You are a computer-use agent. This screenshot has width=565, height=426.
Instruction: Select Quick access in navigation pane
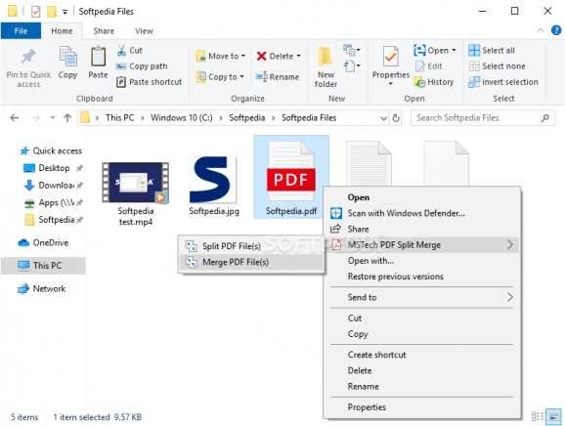[x=51, y=150]
